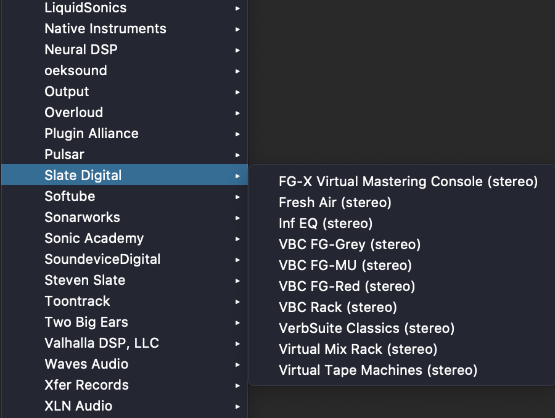This screenshot has height=418, width=555.
Task: Open the Plugin Alliance submenu
Action: (124, 133)
